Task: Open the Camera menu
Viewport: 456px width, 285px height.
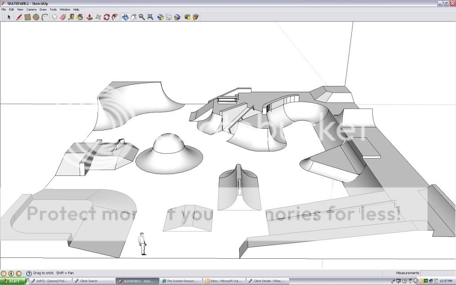Action: point(31,9)
